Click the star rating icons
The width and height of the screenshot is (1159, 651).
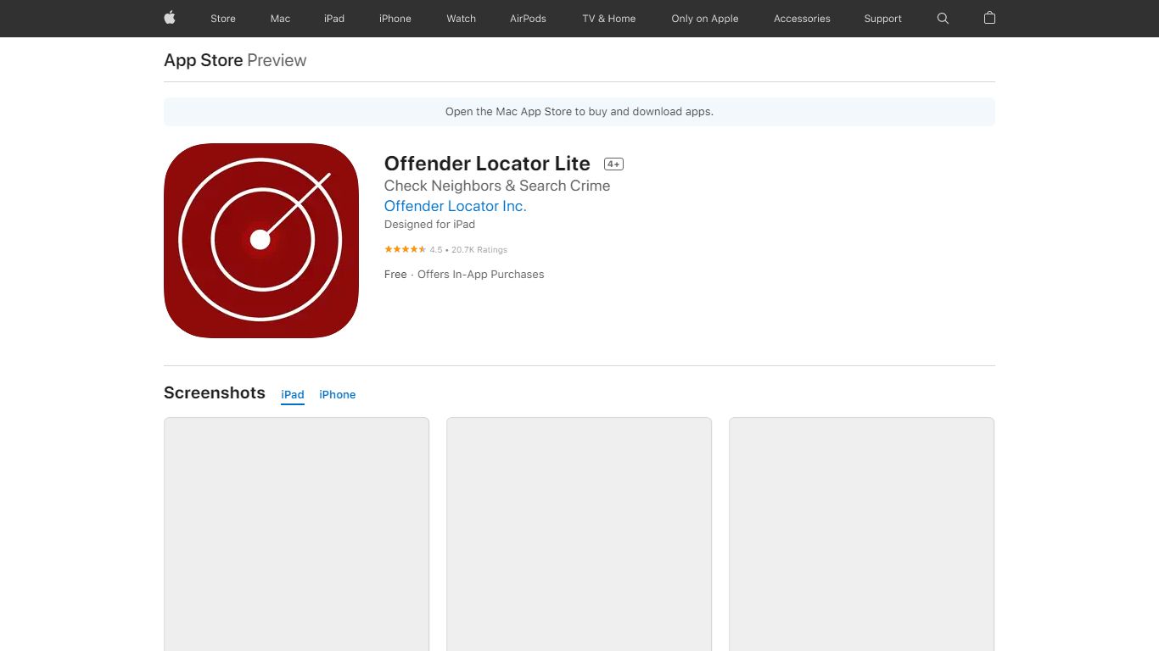405,249
